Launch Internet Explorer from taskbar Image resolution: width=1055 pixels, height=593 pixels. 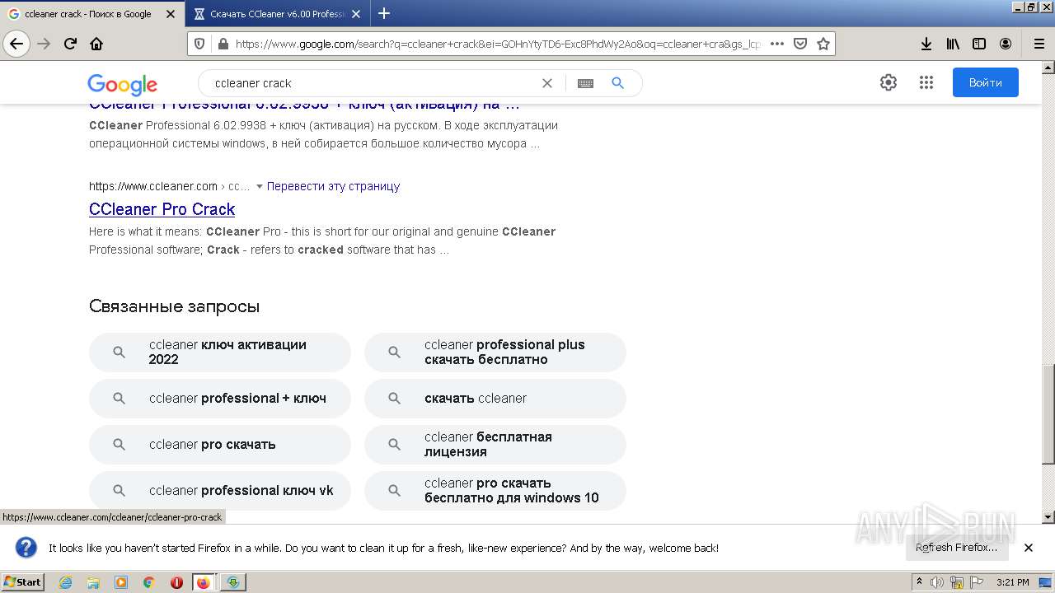tap(65, 582)
